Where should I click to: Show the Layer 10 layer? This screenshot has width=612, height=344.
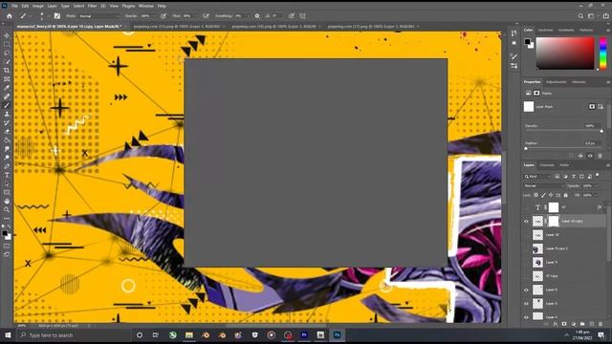pos(526,235)
